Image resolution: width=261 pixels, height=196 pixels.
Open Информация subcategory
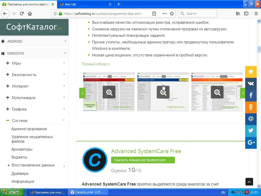(x=23, y=181)
